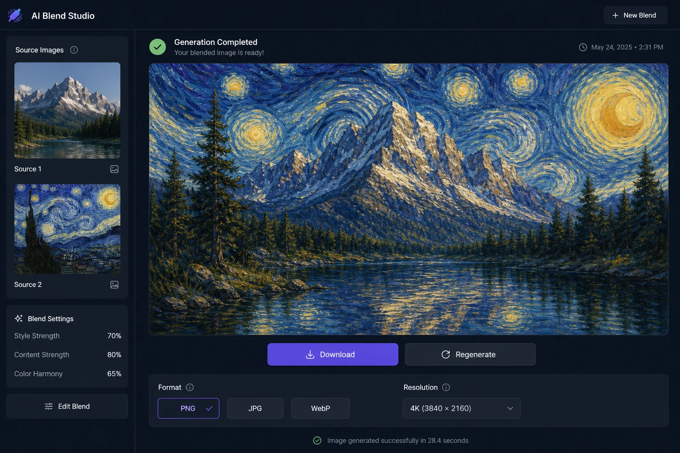Download the blended image
Screen dimensions: 680x453
click(x=333, y=354)
